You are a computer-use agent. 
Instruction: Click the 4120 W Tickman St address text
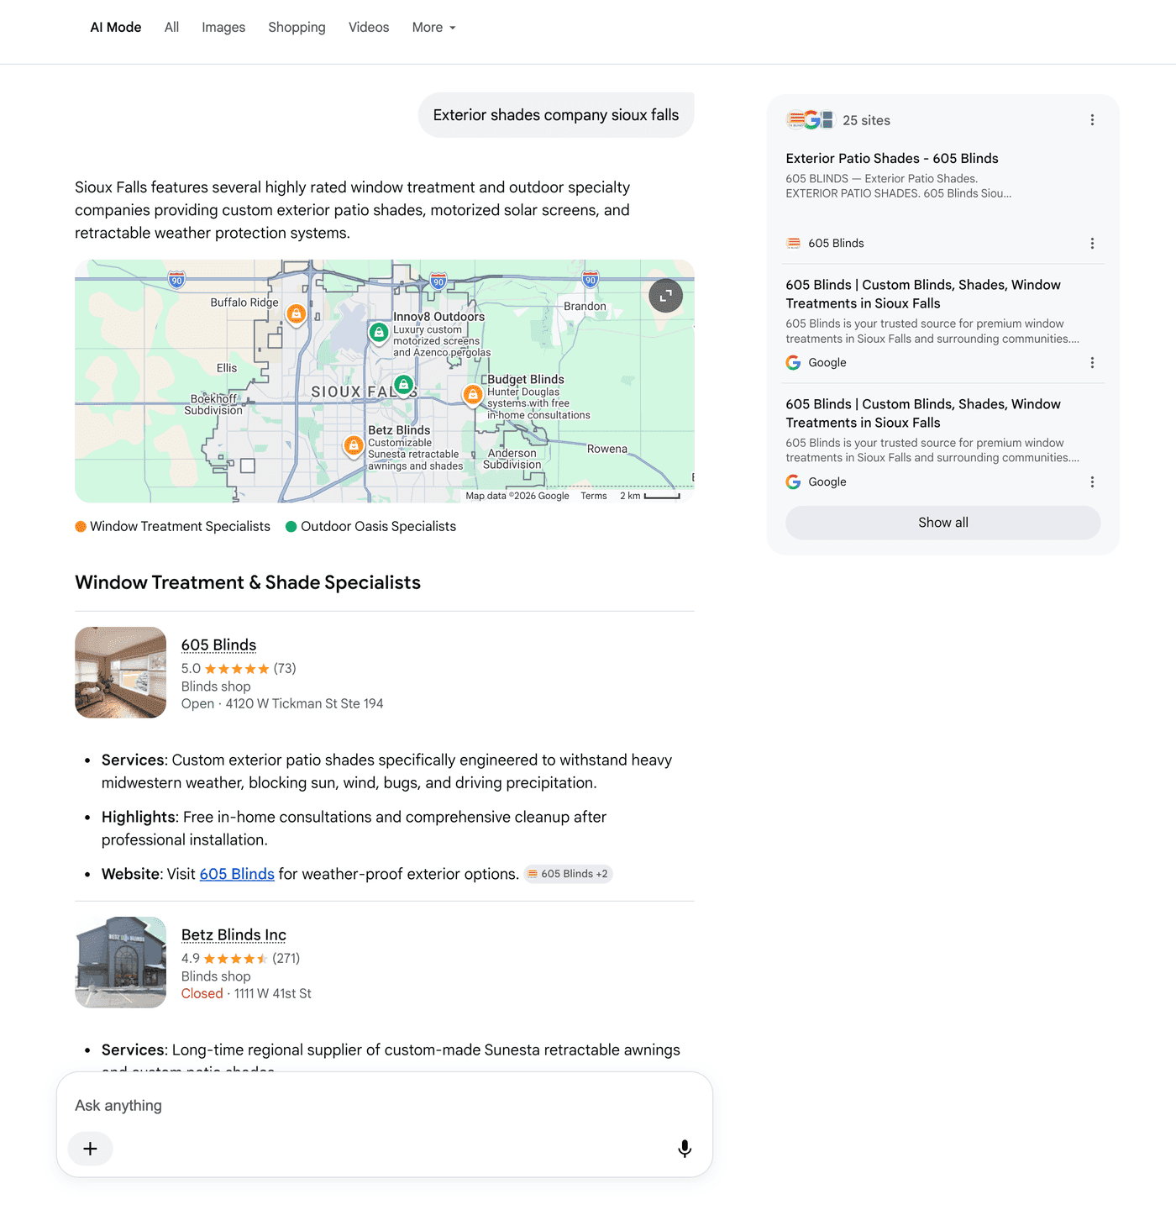304,704
